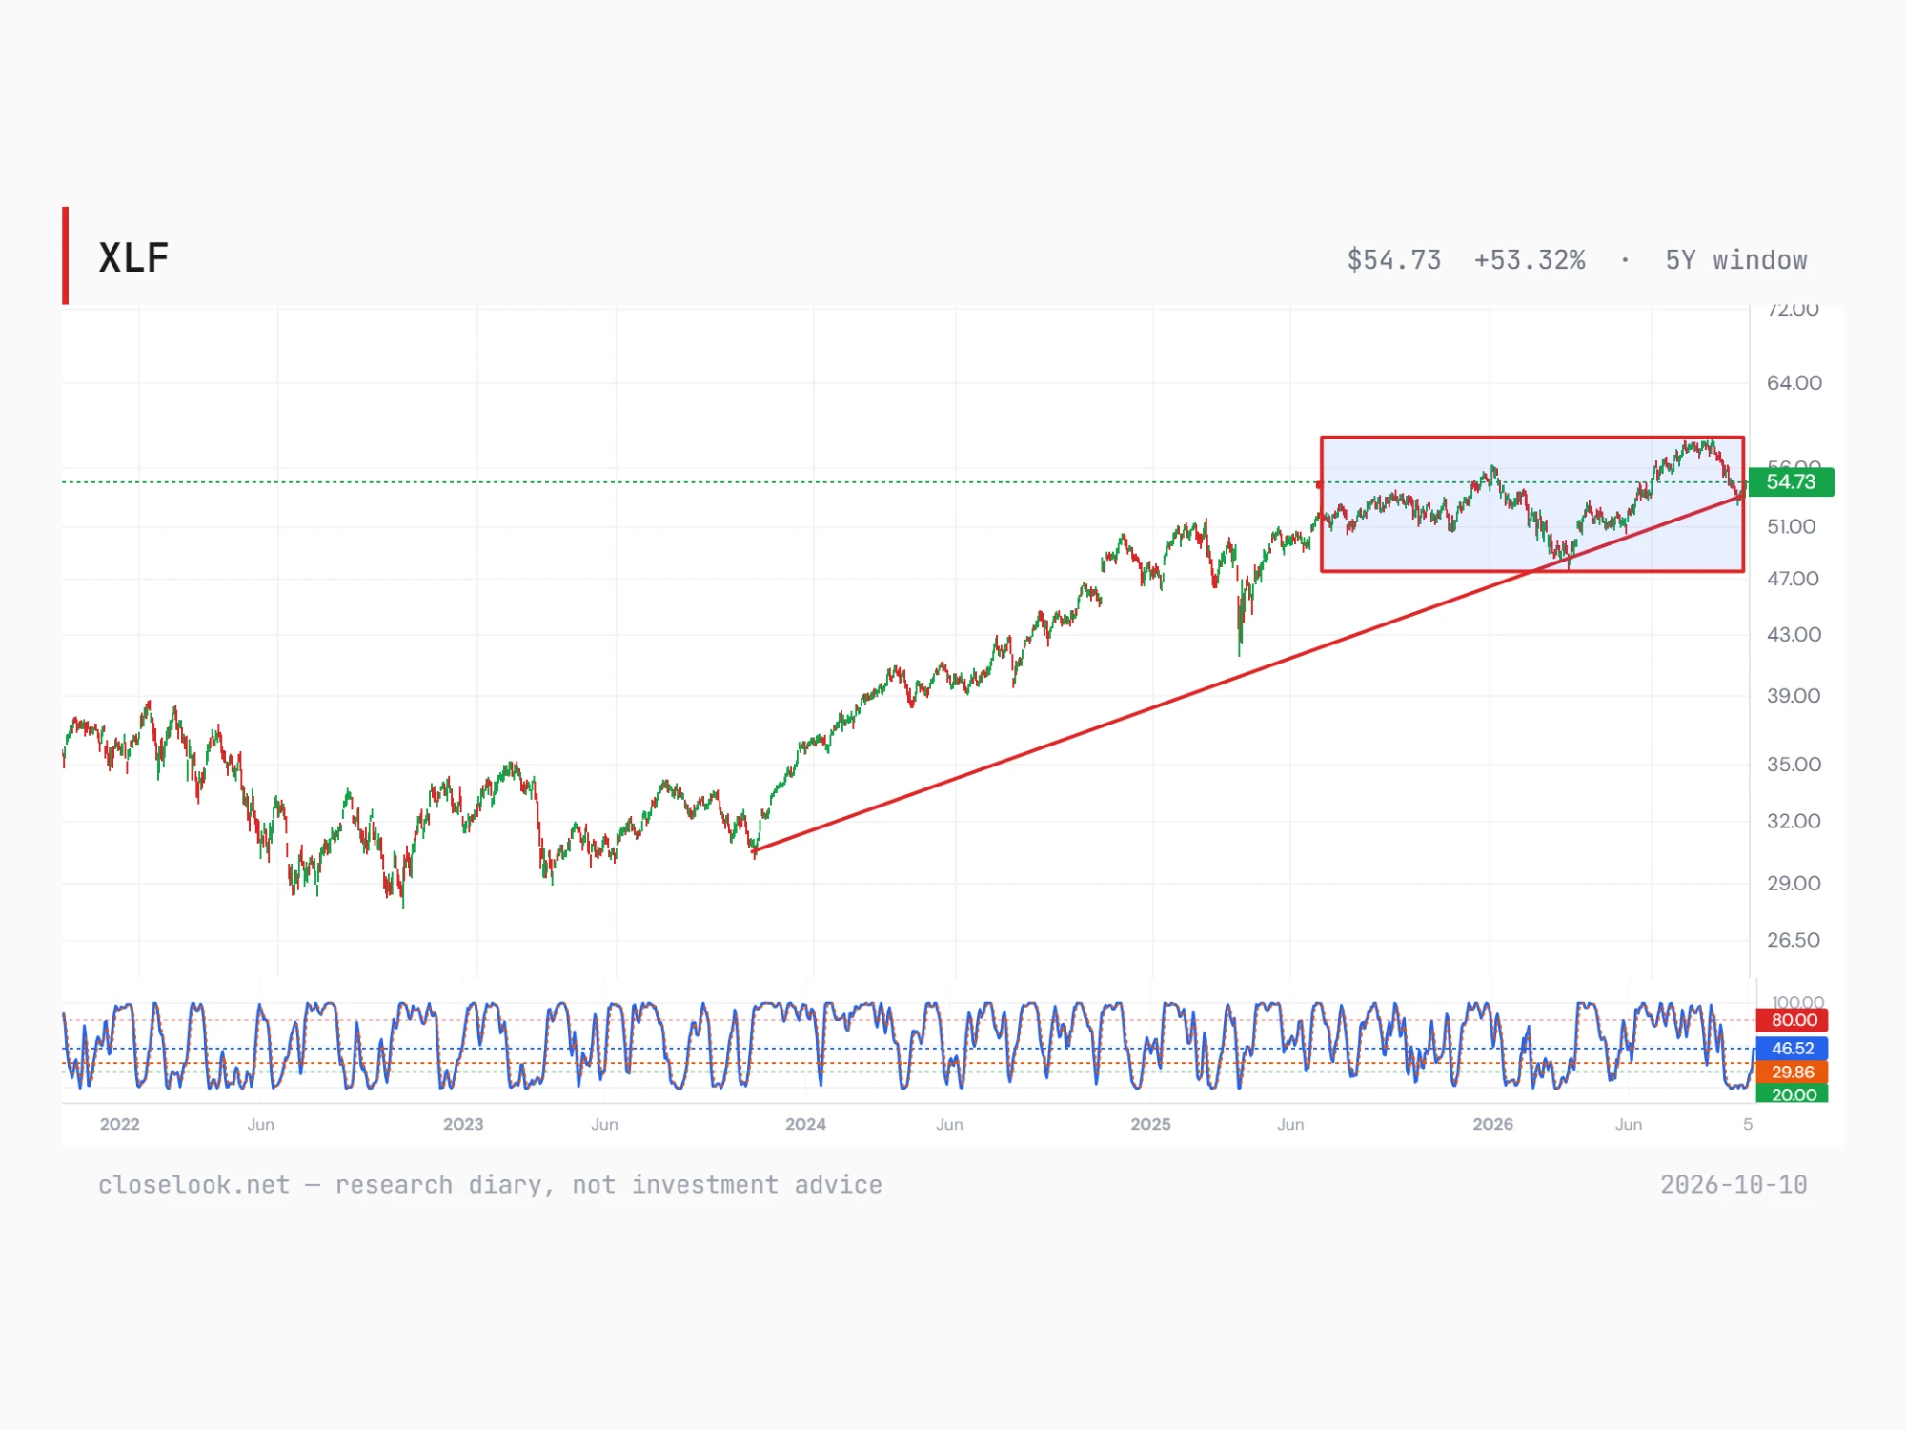1906x1430 pixels.
Task: Click the 2022 label on time axis
Action: (120, 1125)
